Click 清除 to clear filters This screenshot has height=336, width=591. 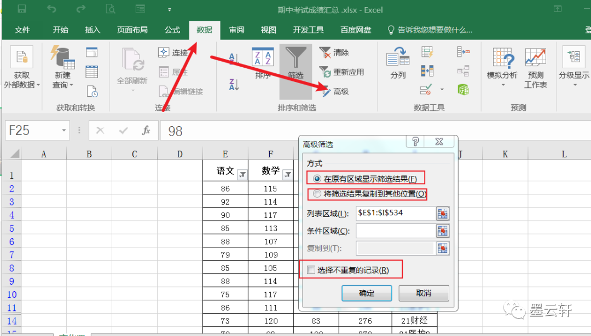tap(334, 52)
